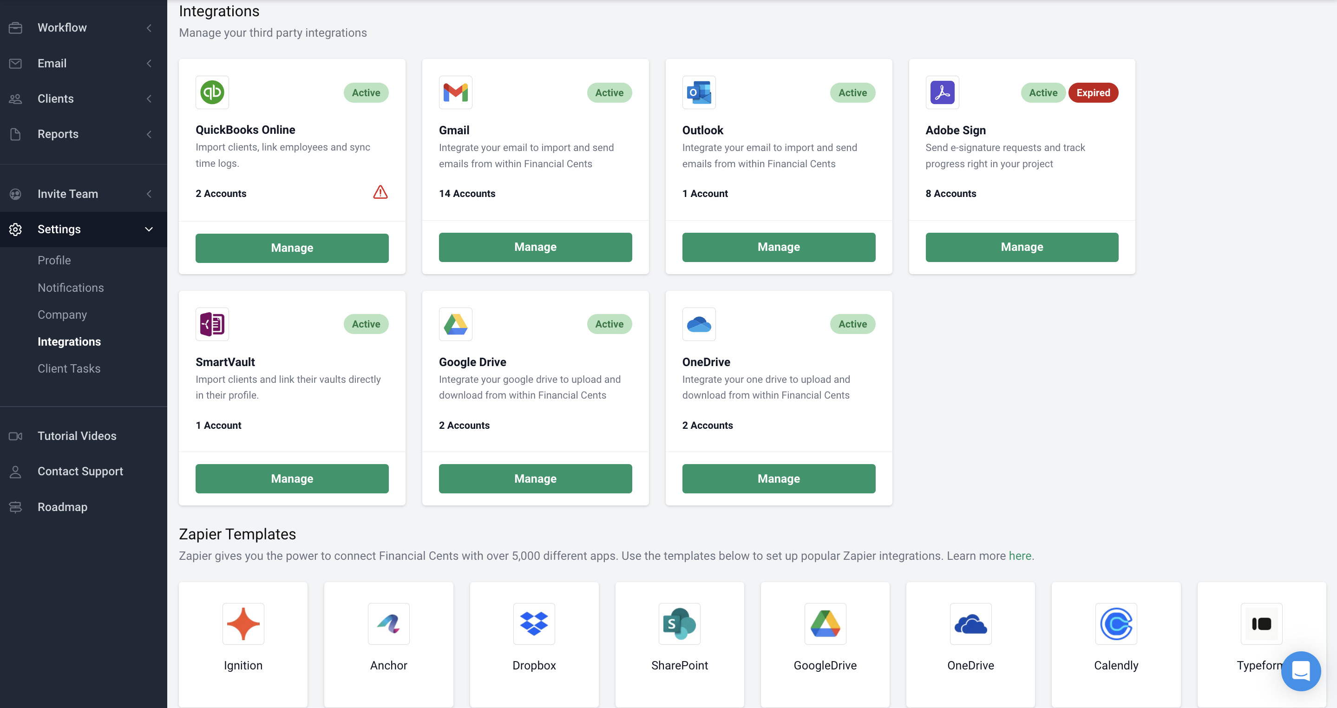Click the Active badge on Gmail
Screen dimensions: 1337x708
[610, 92]
